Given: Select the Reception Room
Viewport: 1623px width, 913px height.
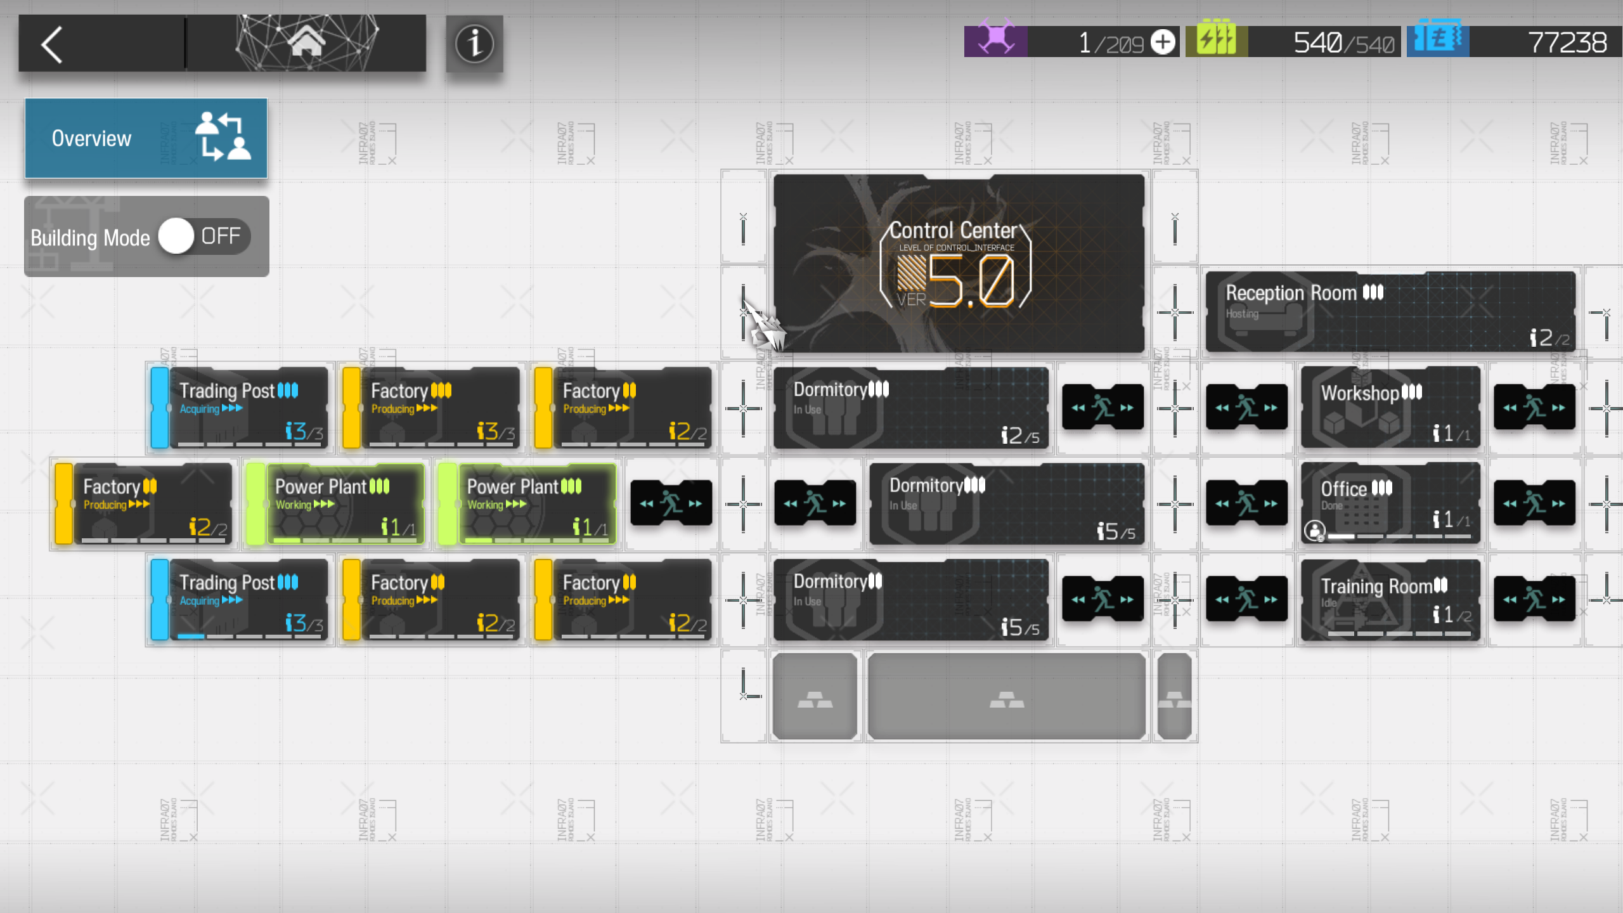Looking at the screenshot, I should click(x=1390, y=311).
